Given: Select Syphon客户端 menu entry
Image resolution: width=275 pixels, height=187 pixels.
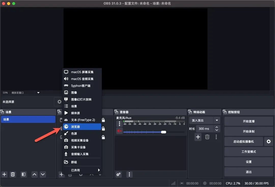Looking at the screenshot, I should tap(82, 86).
